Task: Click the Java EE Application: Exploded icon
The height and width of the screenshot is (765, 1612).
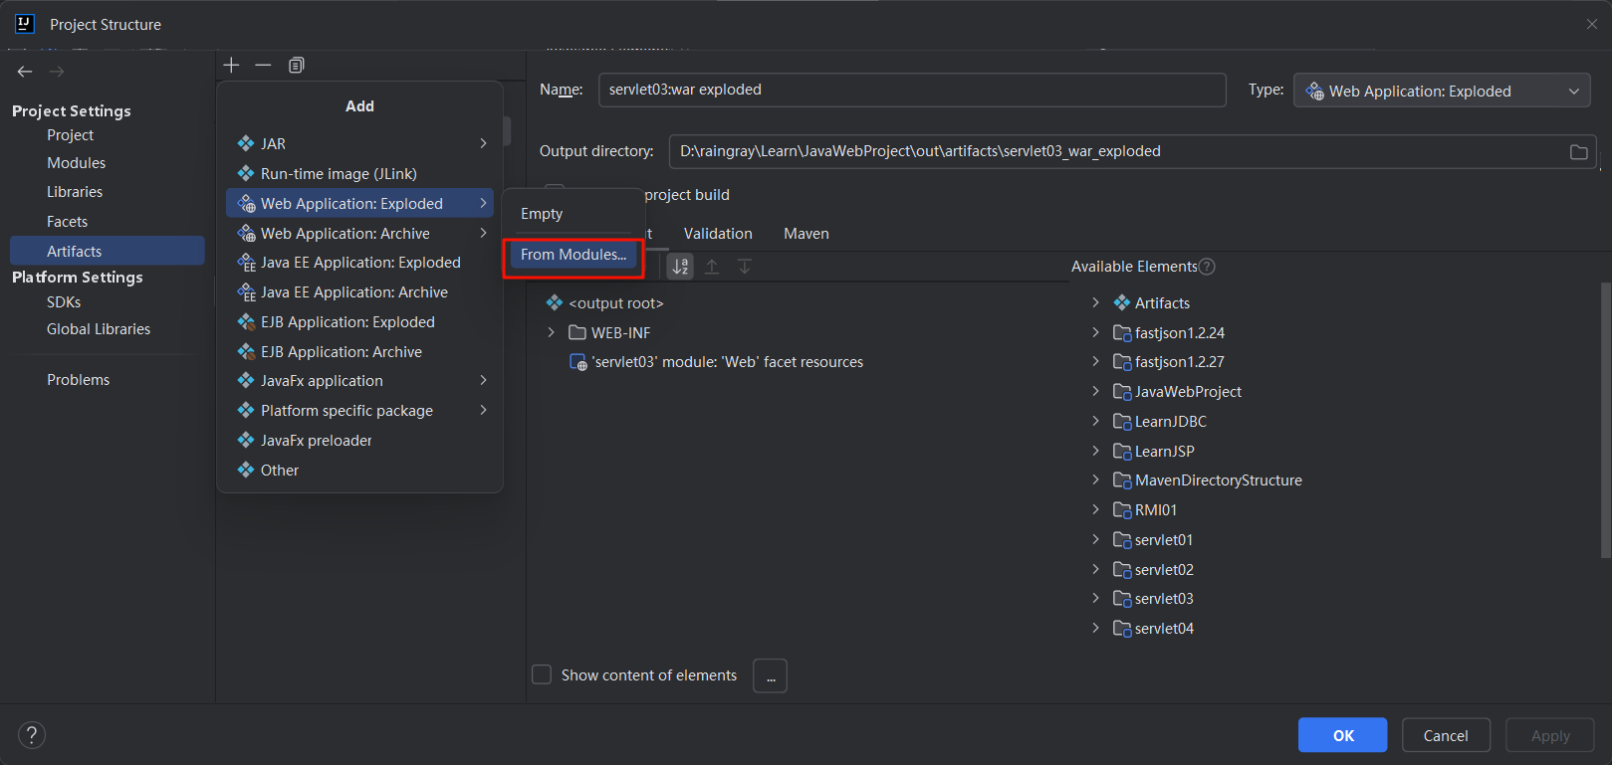Action: coord(246,263)
